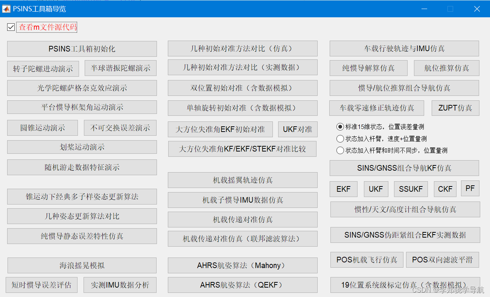Image resolution: width=490 pixels, height=297 pixels.
Task: Open 惯性/天文/高度计组合导航仿真
Action: [x=405, y=209]
